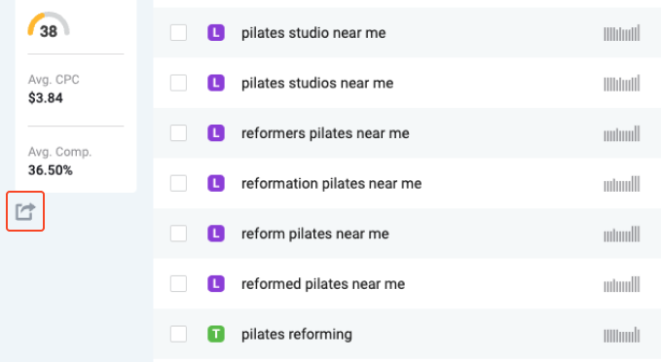Click the export share icon
Viewport: 661px width, 362px height.
point(25,211)
